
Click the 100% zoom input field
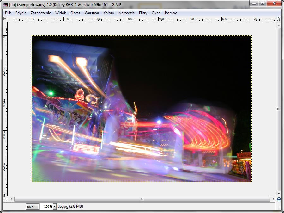point(46,206)
